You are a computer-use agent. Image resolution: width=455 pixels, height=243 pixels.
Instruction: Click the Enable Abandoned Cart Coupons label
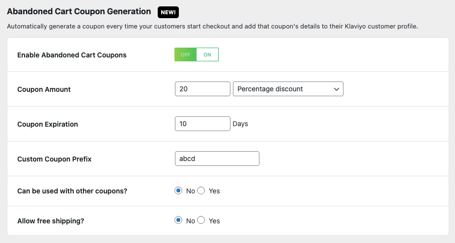(x=72, y=55)
